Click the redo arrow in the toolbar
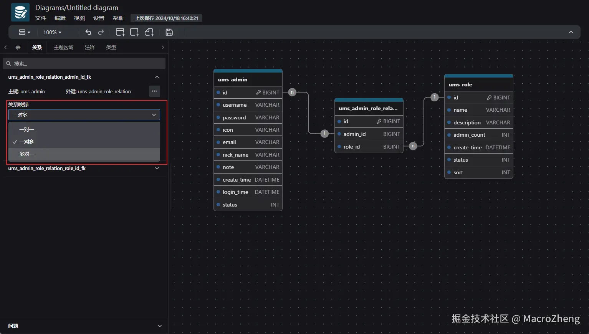Screen dimensions: 589x334 (x=101, y=32)
